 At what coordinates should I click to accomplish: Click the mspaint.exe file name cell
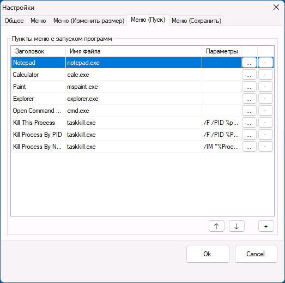(x=134, y=87)
